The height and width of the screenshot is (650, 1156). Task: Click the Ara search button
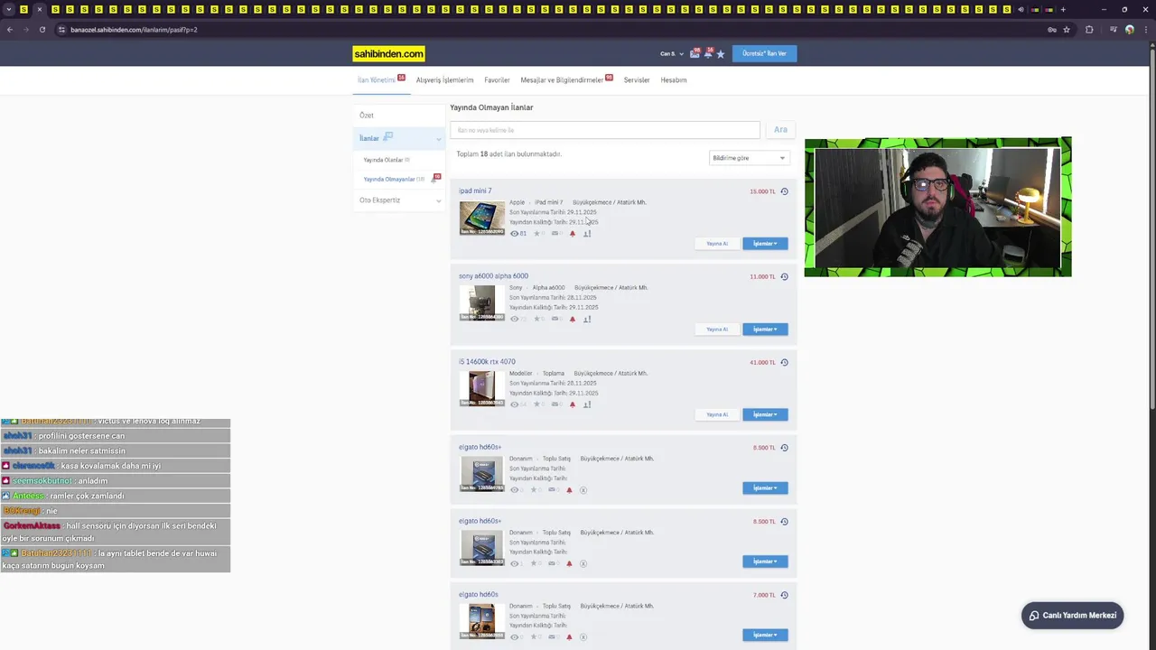(x=780, y=130)
